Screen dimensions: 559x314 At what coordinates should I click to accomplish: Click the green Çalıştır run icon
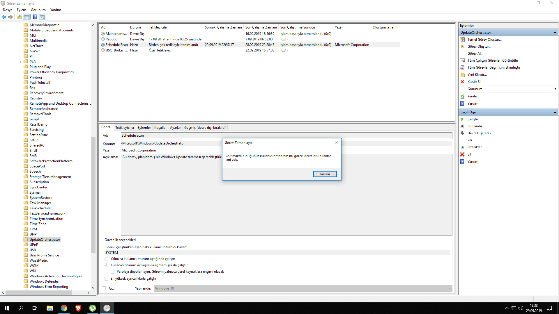pyautogui.click(x=462, y=119)
